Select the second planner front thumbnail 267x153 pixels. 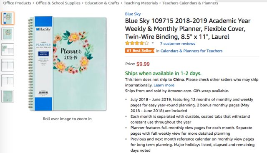pyautogui.click(x=8, y=34)
